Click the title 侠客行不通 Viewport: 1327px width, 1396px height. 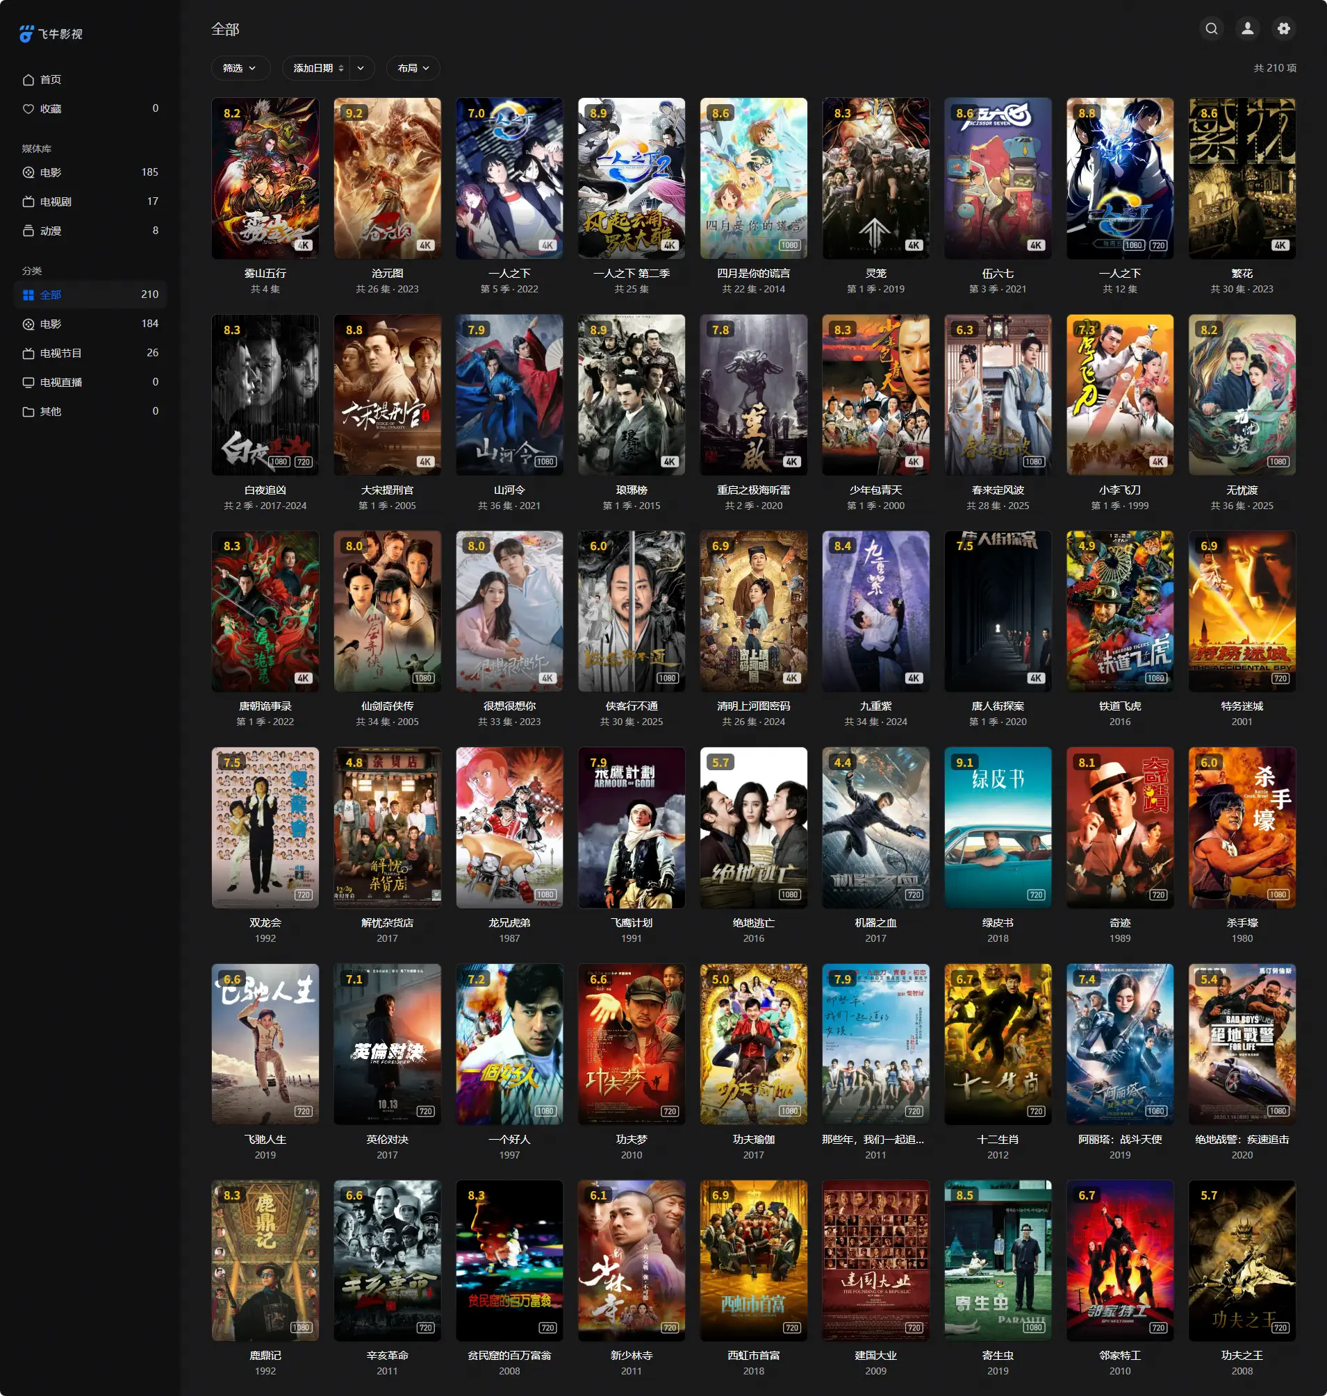(632, 706)
